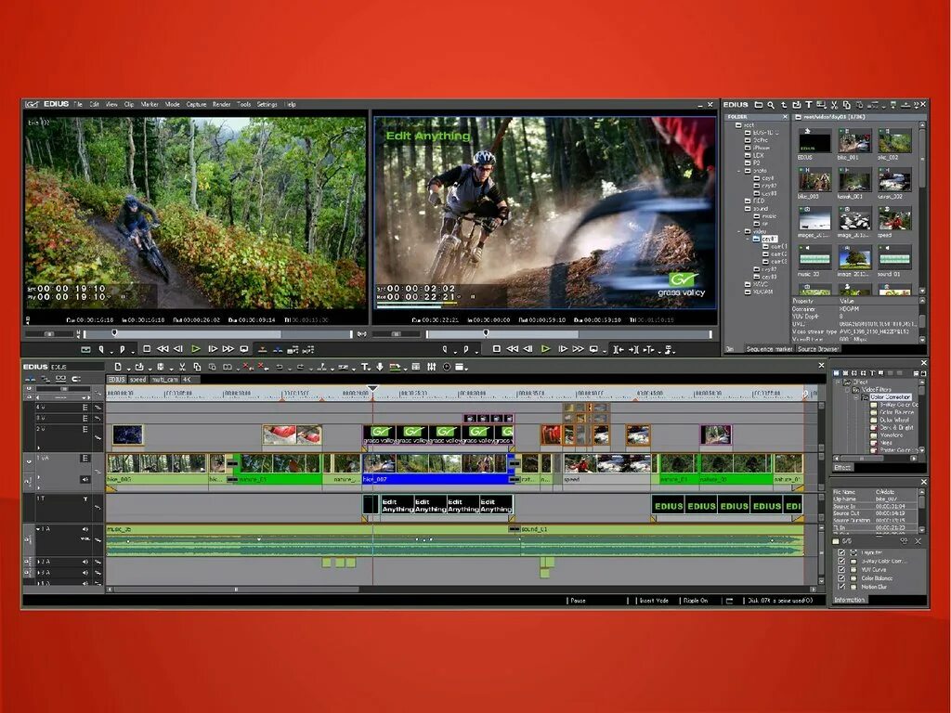
Task: Open the Source Browser tab
Action: point(817,349)
